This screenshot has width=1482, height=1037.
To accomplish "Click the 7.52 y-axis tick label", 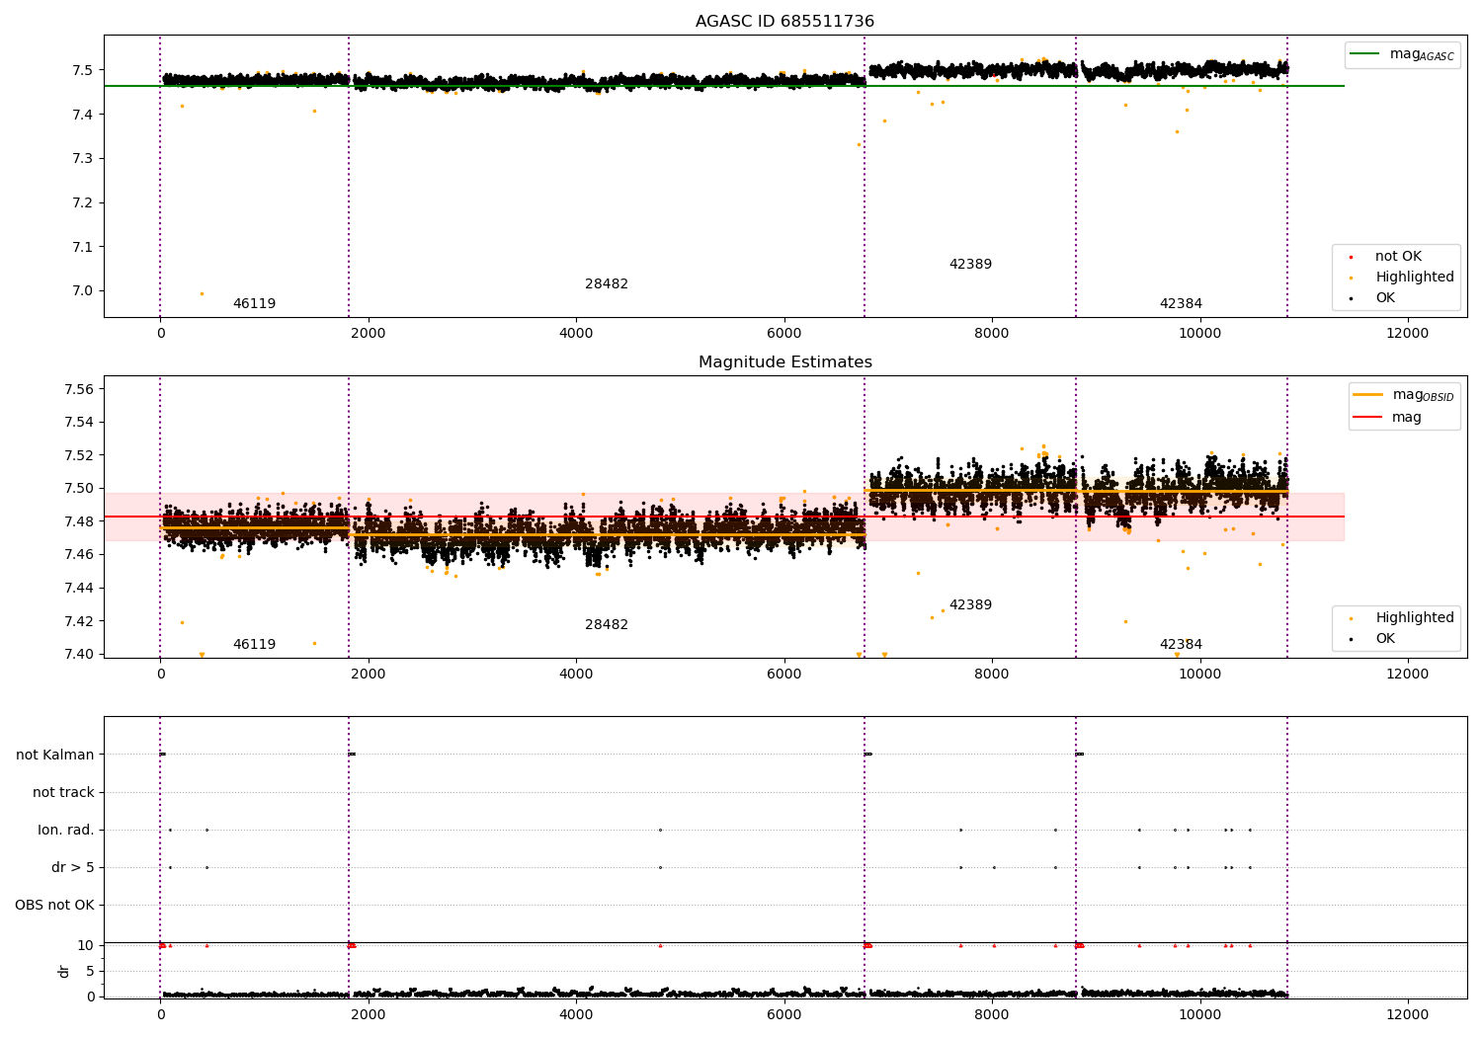I will click(78, 455).
